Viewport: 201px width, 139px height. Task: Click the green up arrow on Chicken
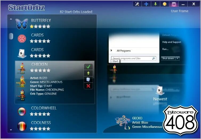[x=88, y=73]
